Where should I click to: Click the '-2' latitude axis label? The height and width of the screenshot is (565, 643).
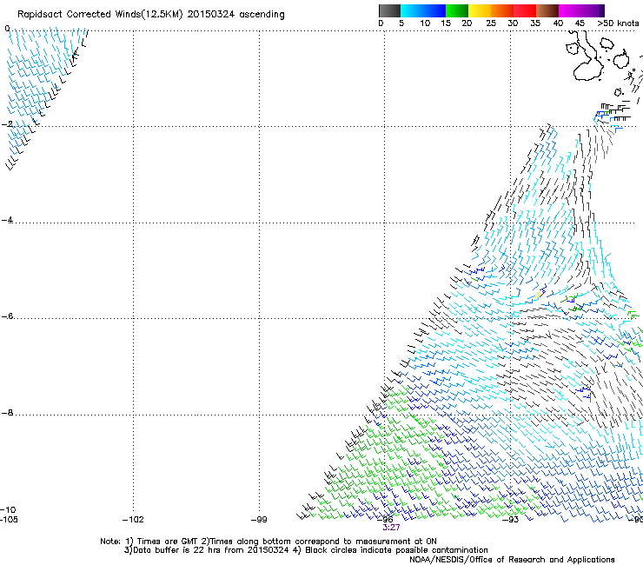[x=7, y=124]
